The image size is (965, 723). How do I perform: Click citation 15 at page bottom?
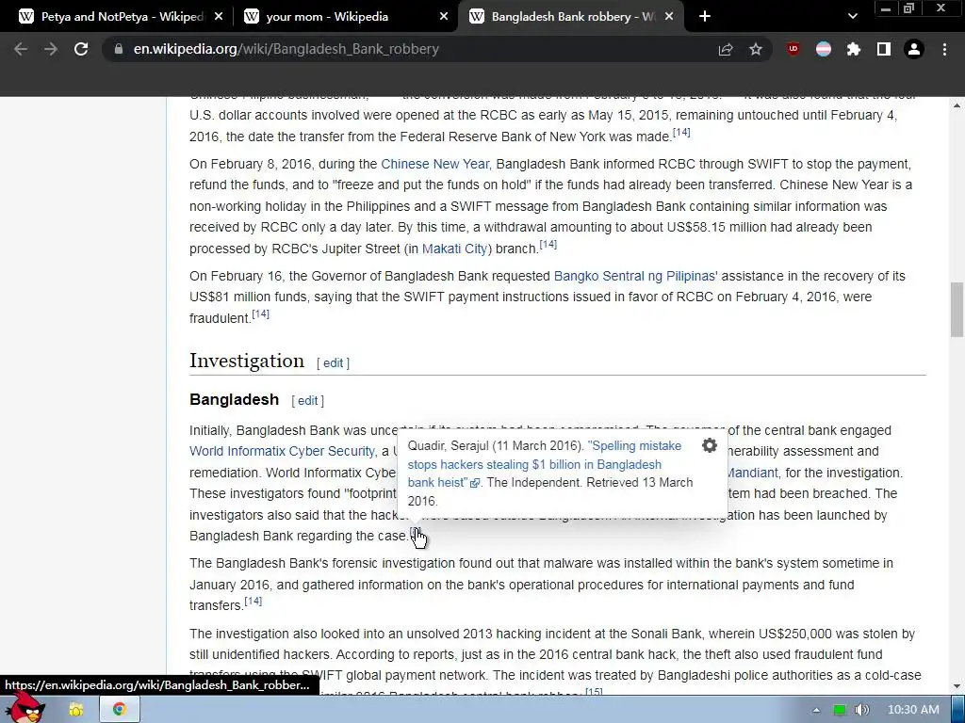594,691
